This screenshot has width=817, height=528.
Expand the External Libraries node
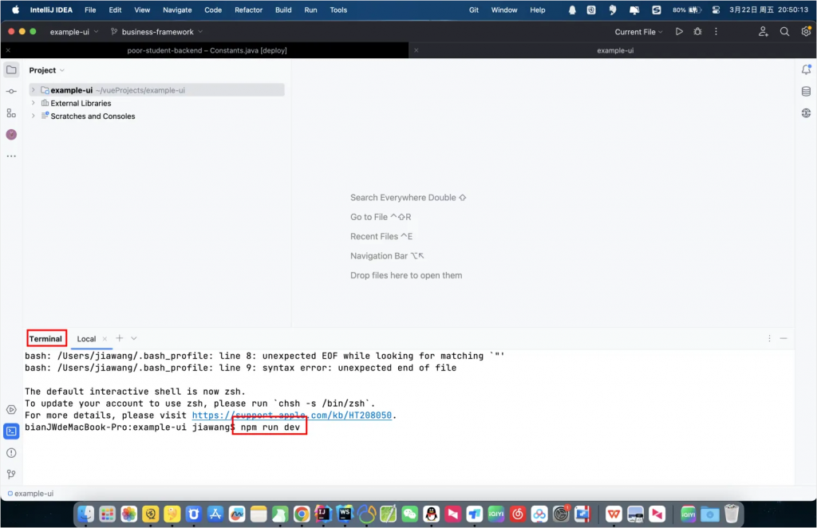(x=32, y=103)
